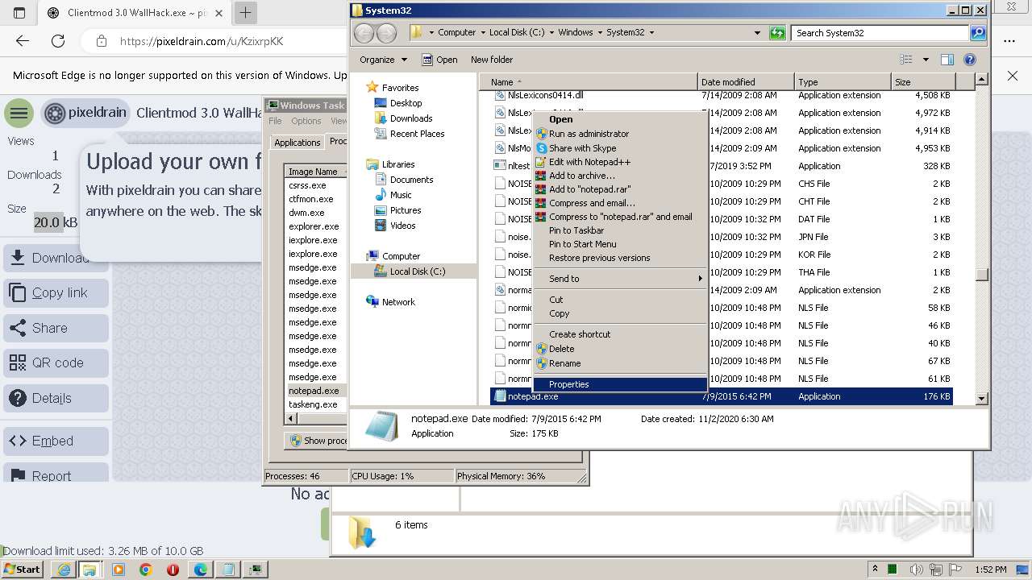
Task: Open the Applications tab in Task Manager
Action: (x=297, y=143)
